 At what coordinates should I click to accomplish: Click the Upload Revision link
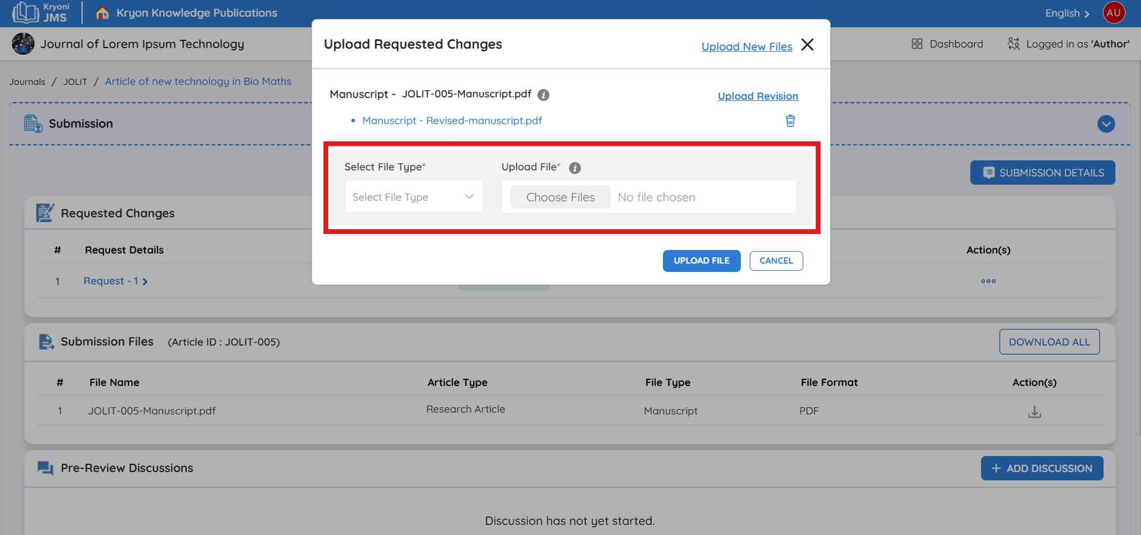(x=757, y=96)
